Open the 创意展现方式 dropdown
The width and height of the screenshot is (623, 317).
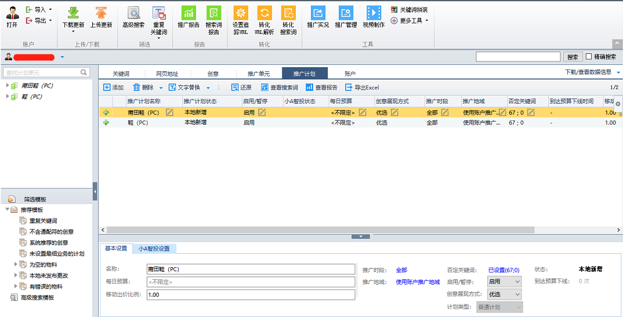point(504,294)
